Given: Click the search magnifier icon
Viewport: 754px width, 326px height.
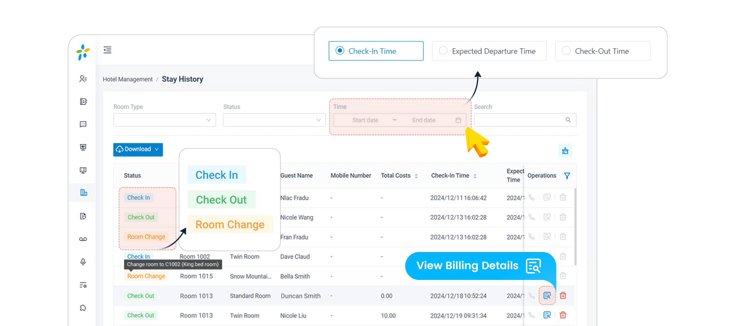Looking at the screenshot, I should 568,120.
